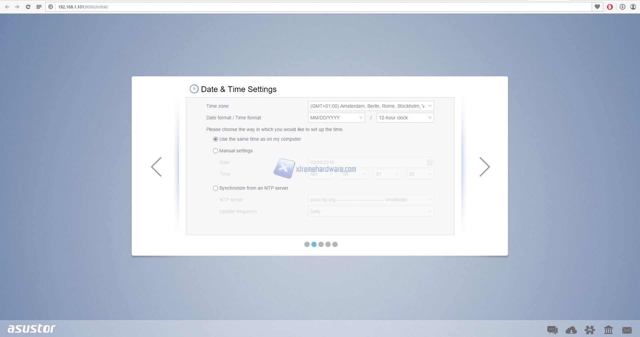Open the puzzle piece icon in footer
Image resolution: width=640 pixels, height=337 pixels.
coord(590,330)
